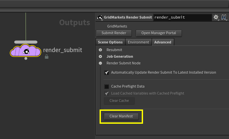Image resolution: width=229 pixels, height=139 pixels.
Task: Select the Advanced tab
Action: click(163, 42)
